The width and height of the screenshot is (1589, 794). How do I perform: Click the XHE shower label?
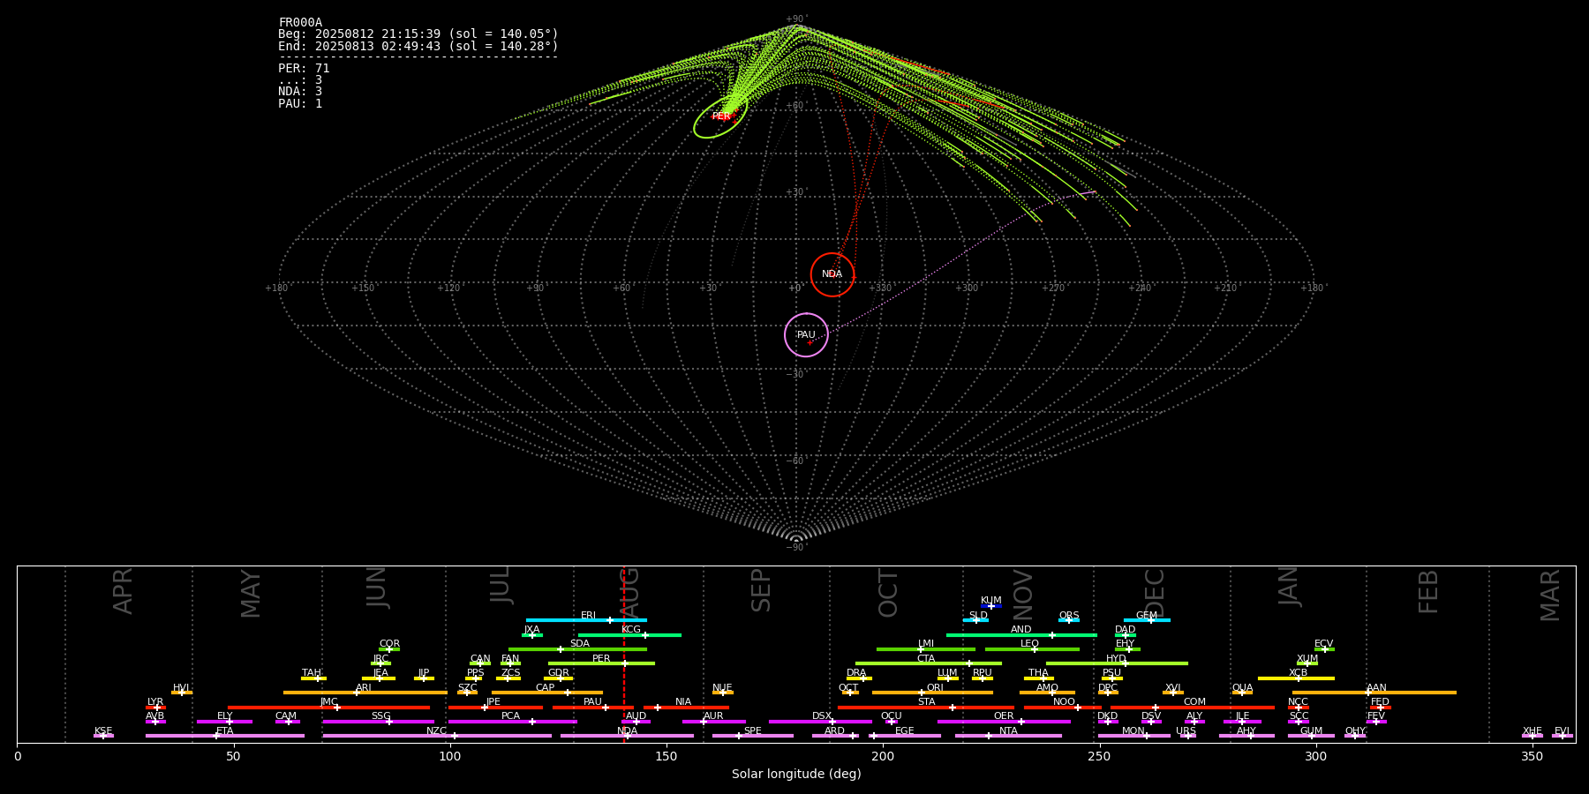click(x=1532, y=731)
